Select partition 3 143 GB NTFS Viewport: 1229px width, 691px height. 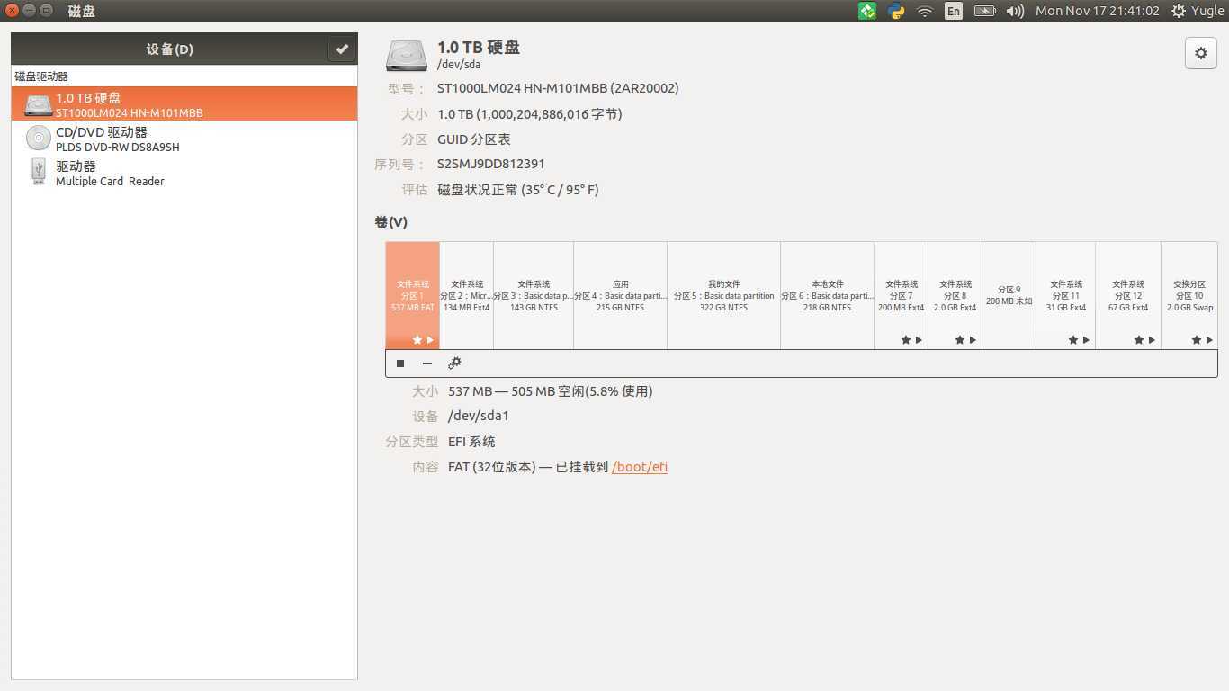pyautogui.click(x=534, y=295)
